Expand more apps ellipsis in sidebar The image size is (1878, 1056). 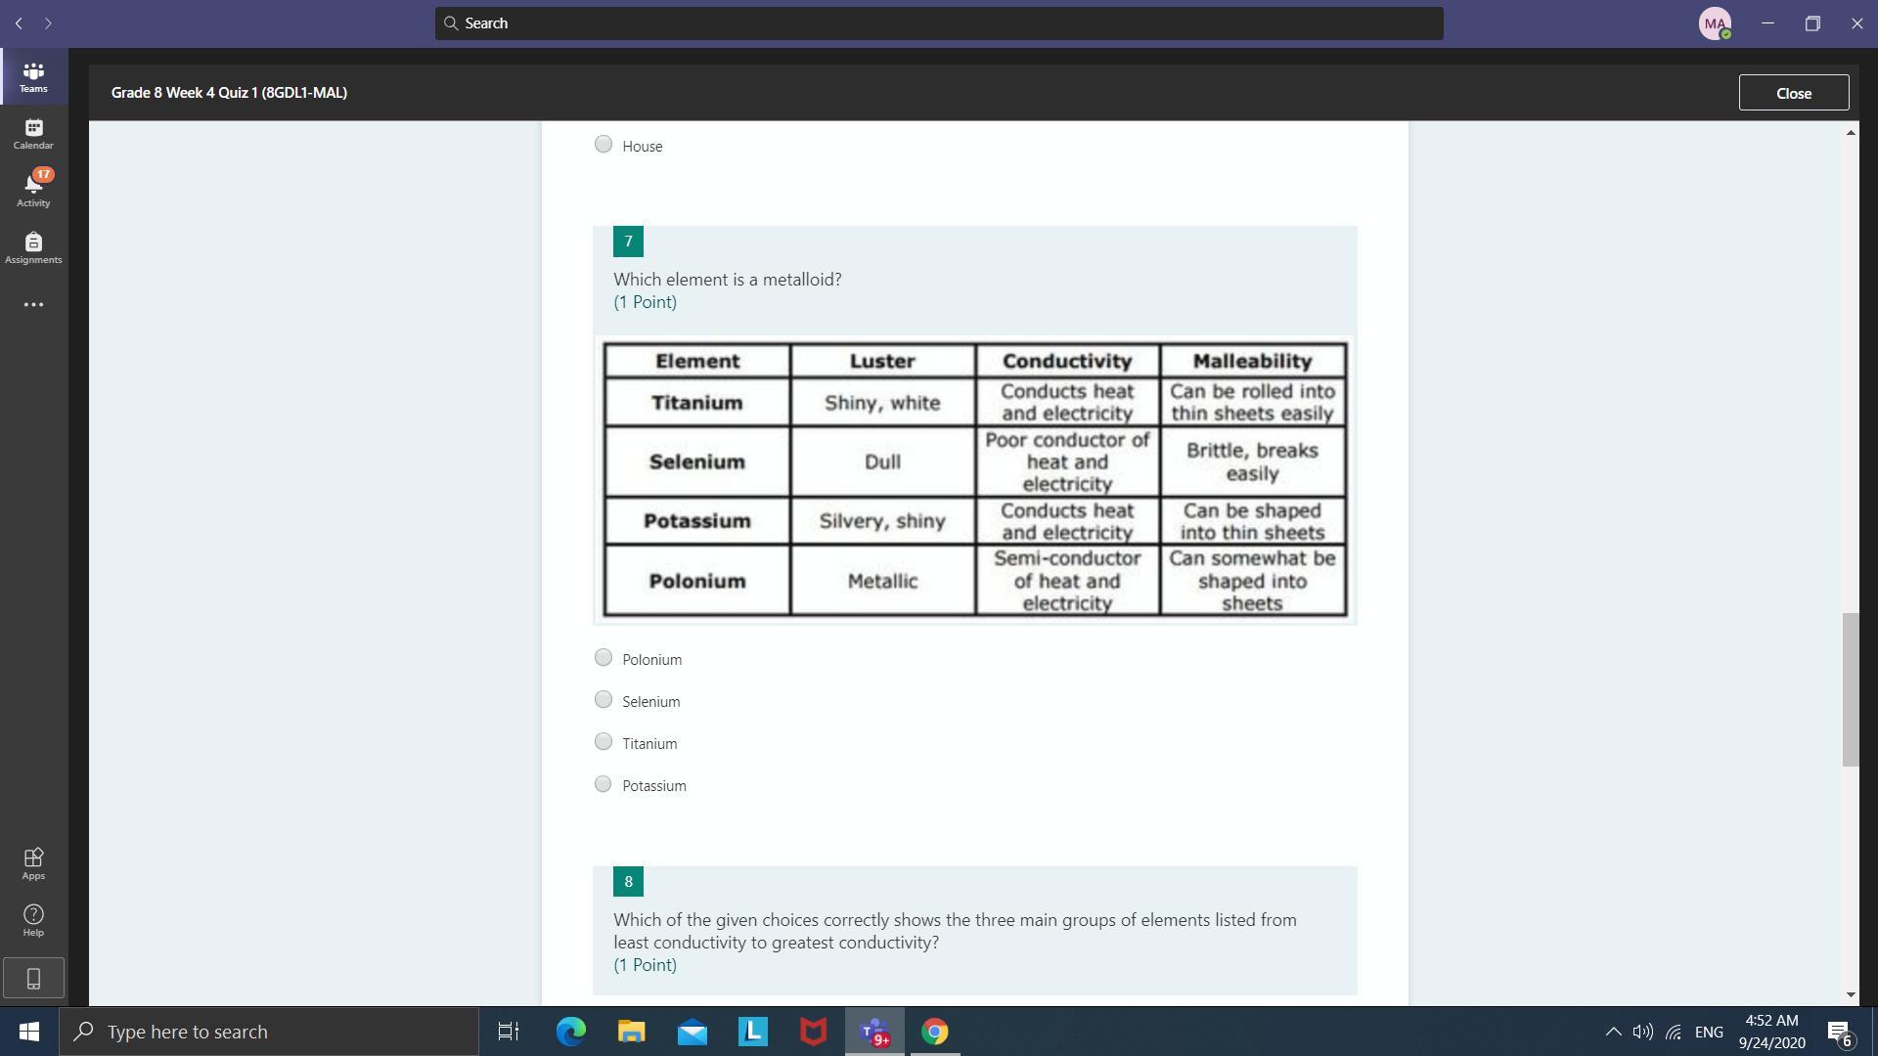33,305
